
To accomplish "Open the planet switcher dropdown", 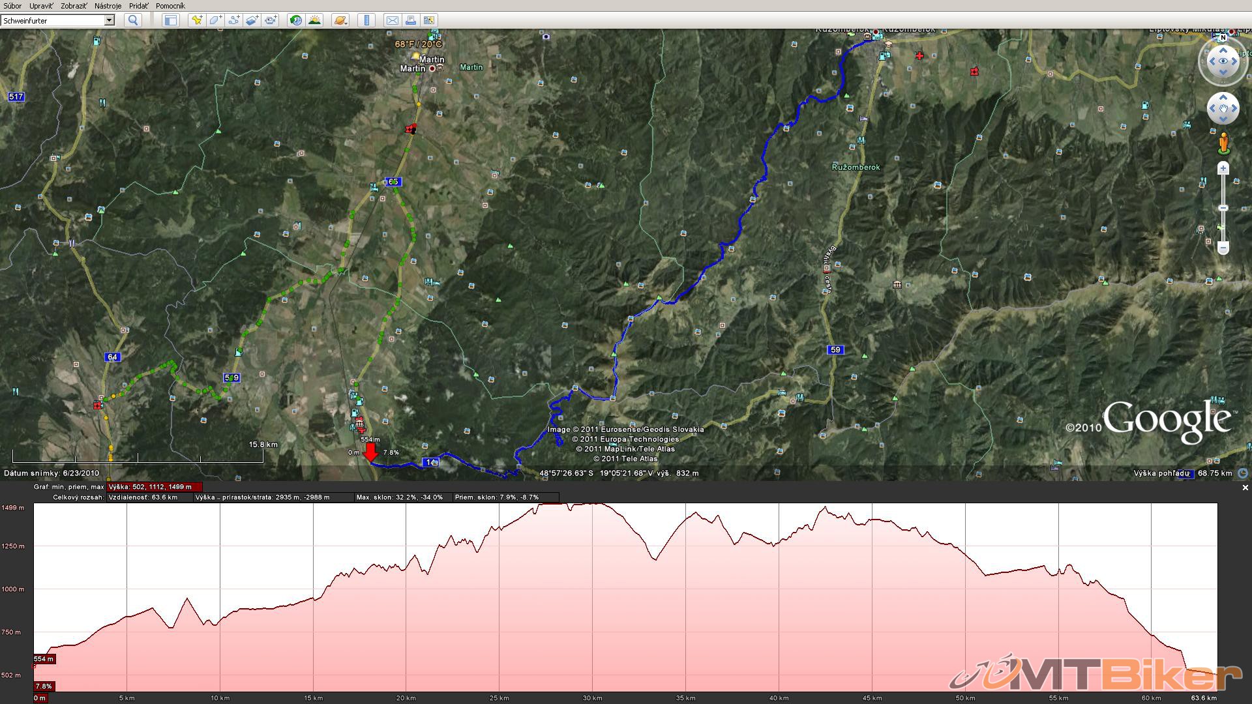I will pos(340,20).
